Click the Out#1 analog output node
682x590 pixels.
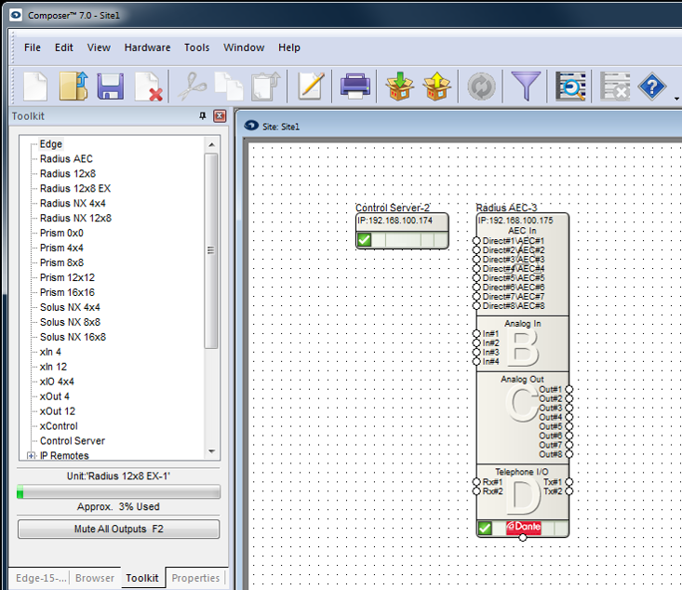click(x=568, y=389)
